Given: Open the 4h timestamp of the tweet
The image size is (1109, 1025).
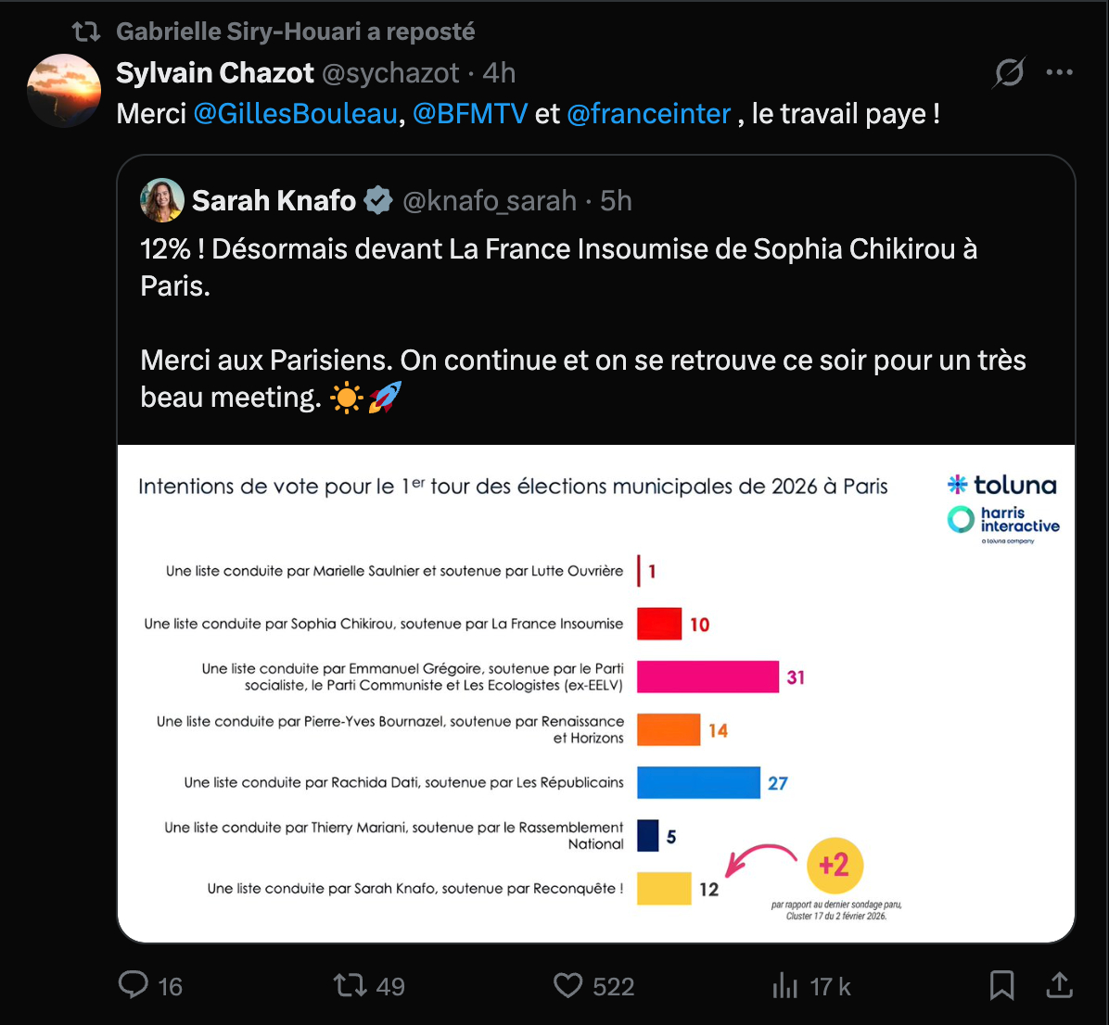Looking at the screenshot, I should coord(499,72).
